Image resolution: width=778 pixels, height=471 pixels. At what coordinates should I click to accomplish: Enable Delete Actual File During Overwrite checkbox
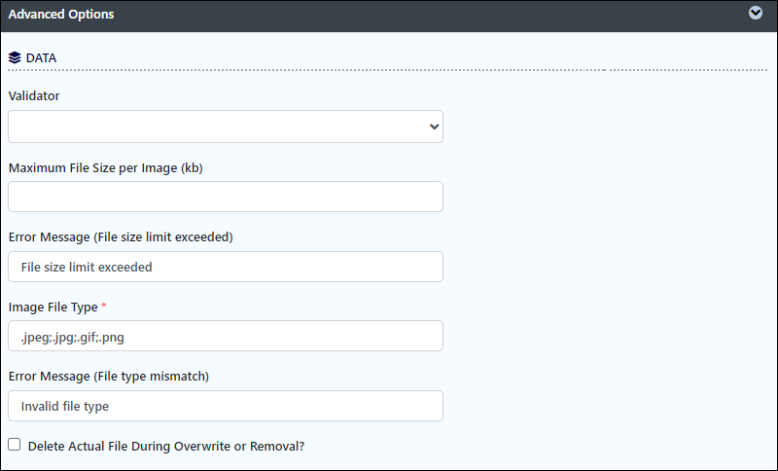(x=15, y=444)
